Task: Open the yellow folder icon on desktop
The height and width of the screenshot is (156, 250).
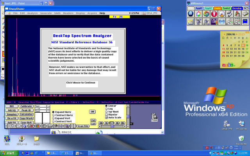Action: (x=36, y=140)
